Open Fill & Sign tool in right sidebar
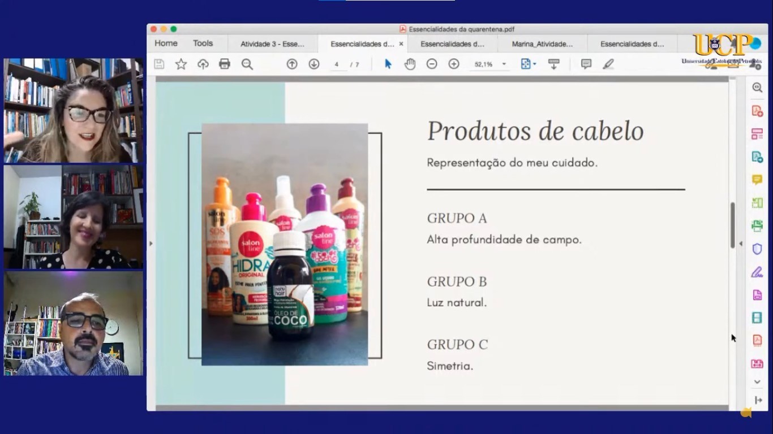This screenshot has height=434, width=773. click(x=757, y=272)
